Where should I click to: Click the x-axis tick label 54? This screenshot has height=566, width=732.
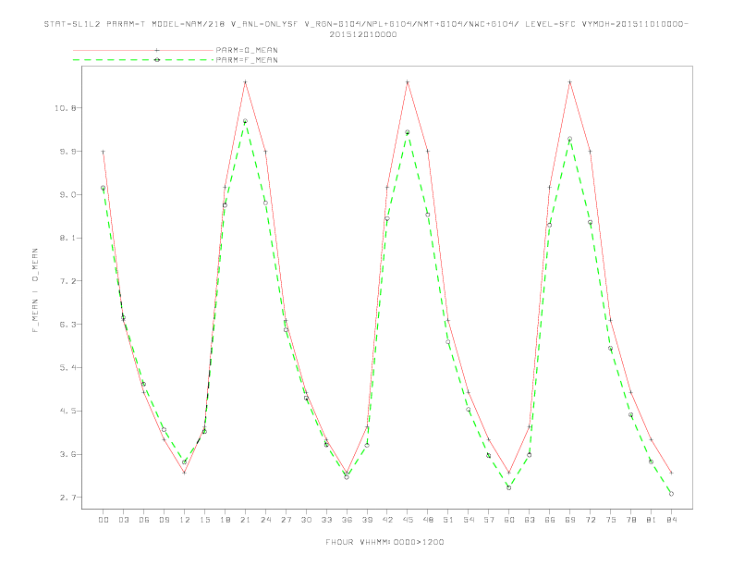(x=469, y=520)
